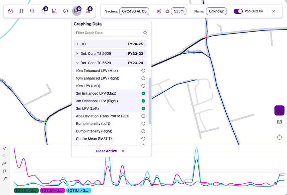
Task: Click the graph zoom-in magnifier icon
Action: (4, 156)
